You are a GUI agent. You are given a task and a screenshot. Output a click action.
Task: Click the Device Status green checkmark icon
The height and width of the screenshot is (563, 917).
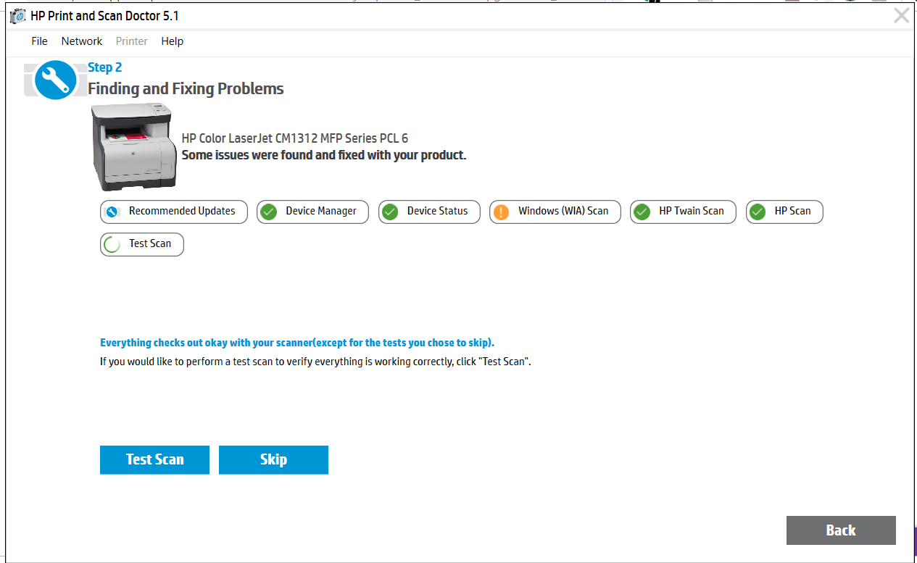pos(390,212)
